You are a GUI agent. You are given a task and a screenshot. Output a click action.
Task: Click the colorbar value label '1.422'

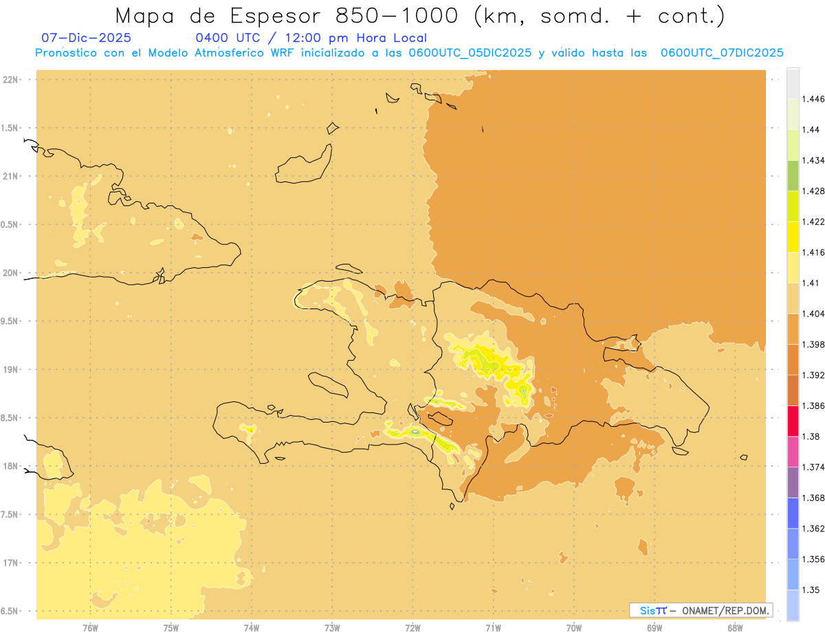[x=814, y=221]
